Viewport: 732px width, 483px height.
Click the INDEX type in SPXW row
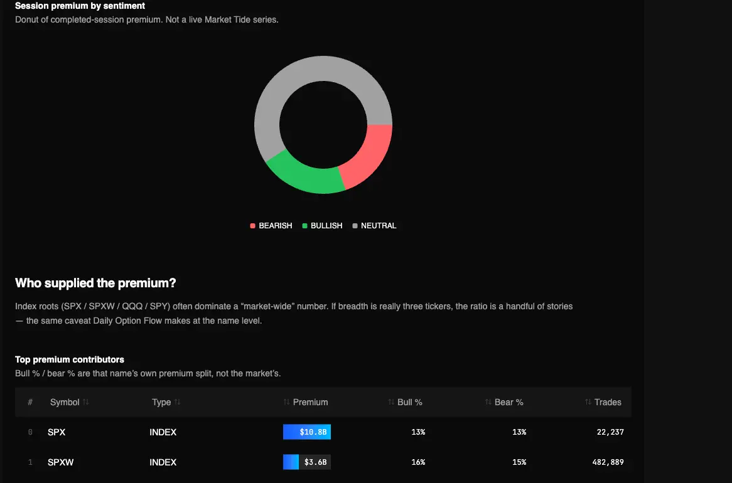click(x=163, y=462)
